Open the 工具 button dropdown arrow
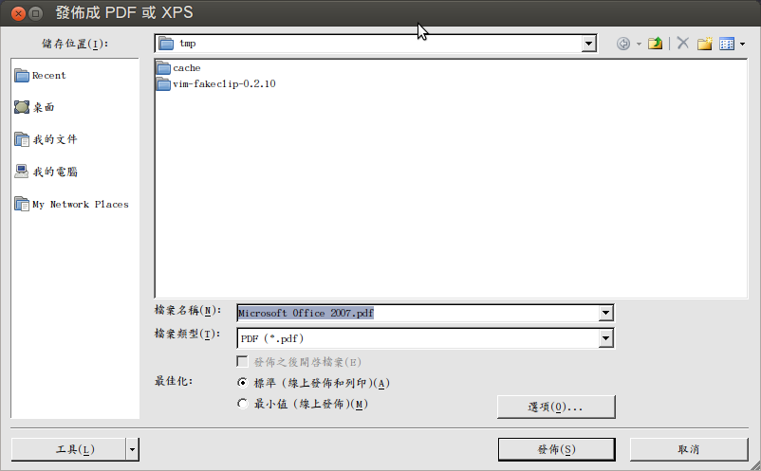Image resolution: width=761 pixels, height=471 pixels. pos(133,449)
